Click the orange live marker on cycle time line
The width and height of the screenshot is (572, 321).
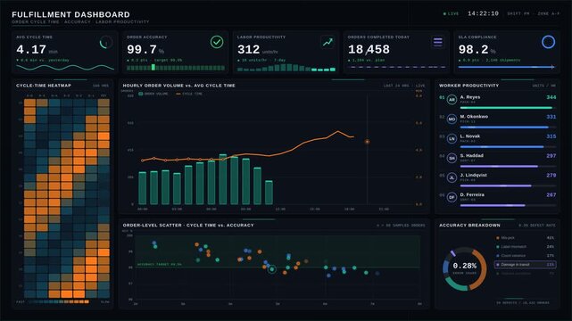(367, 142)
